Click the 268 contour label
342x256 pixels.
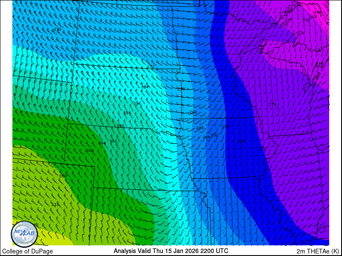pos(313,17)
